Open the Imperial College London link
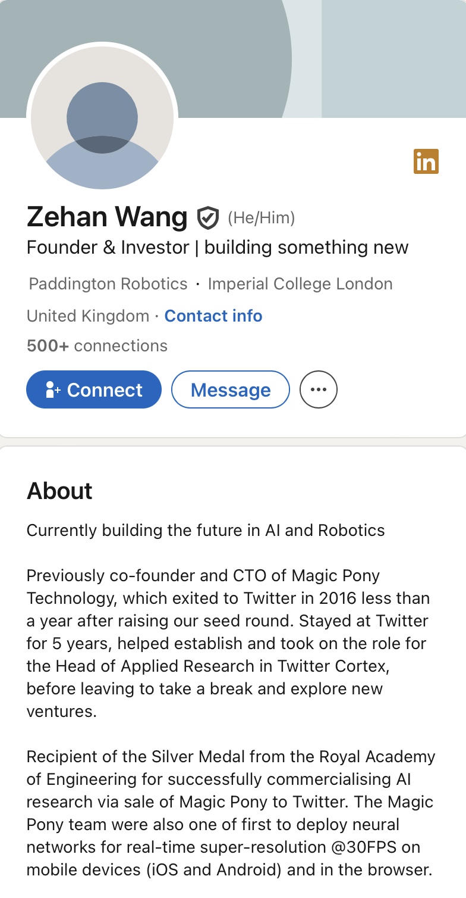The height and width of the screenshot is (898, 466). (300, 284)
